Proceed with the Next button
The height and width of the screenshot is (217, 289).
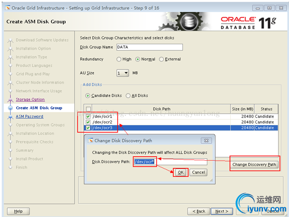pyautogui.click(x=222, y=211)
